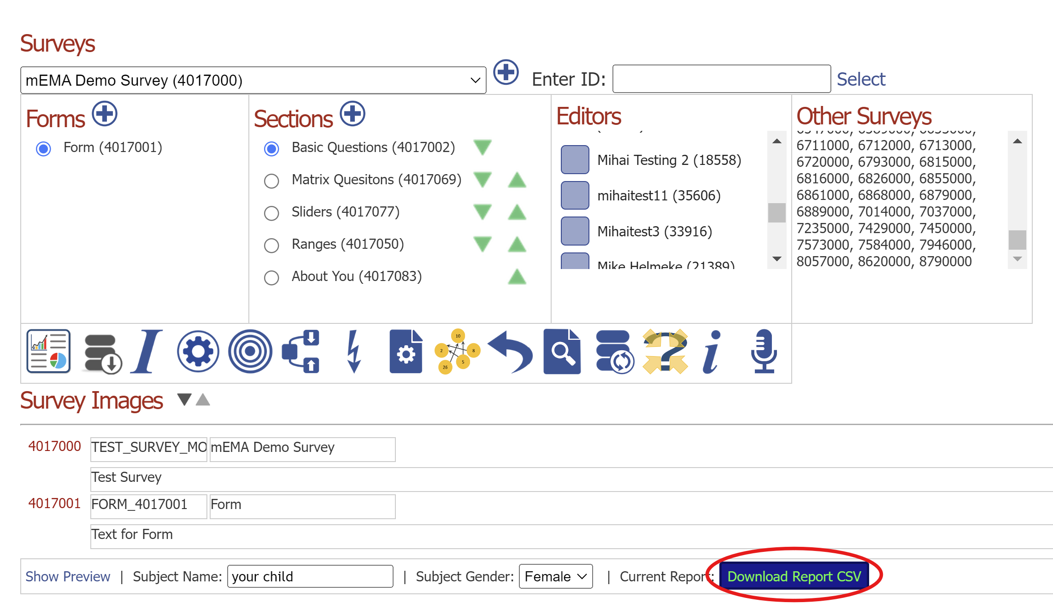Check the Mihaitest3 editor checkbox
The image size is (1053, 615).
click(x=575, y=231)
